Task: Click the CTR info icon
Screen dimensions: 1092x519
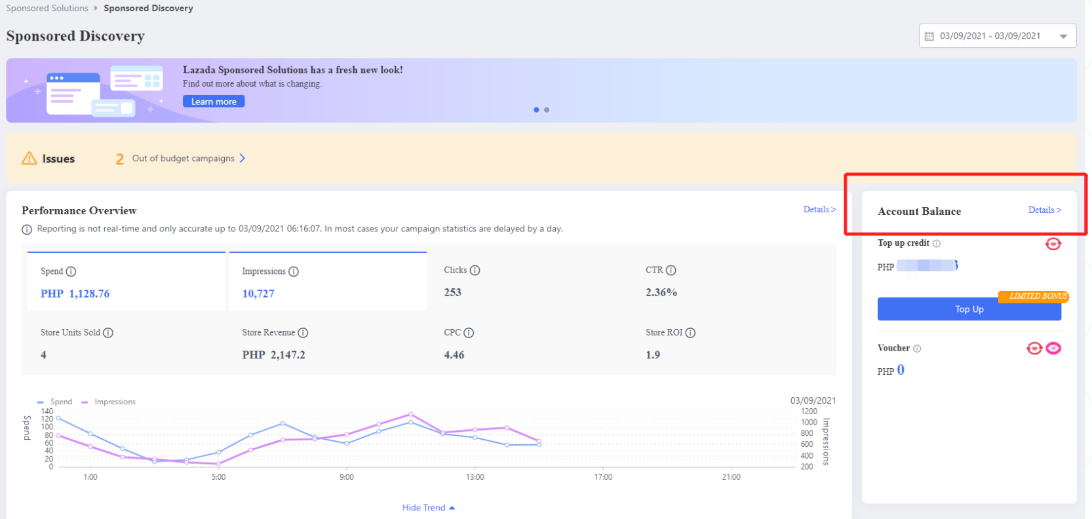Action: (x=671, y=270)
